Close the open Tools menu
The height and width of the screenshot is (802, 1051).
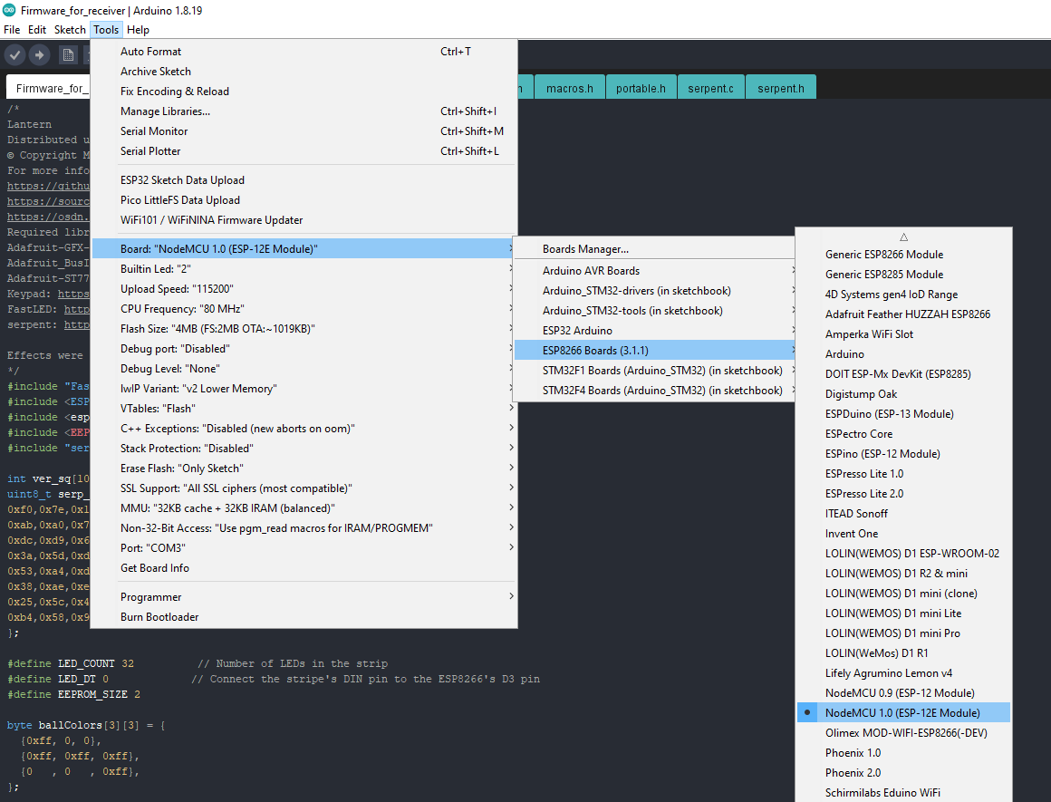pyautogui.click(x=106, y=30)
